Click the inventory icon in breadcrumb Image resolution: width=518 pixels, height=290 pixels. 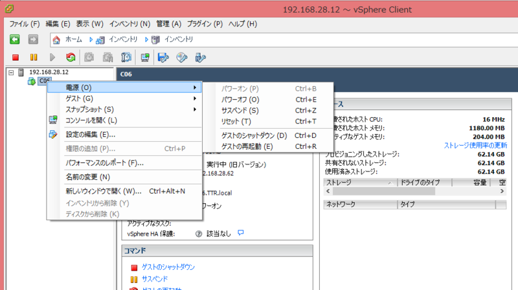click(100, 40)
